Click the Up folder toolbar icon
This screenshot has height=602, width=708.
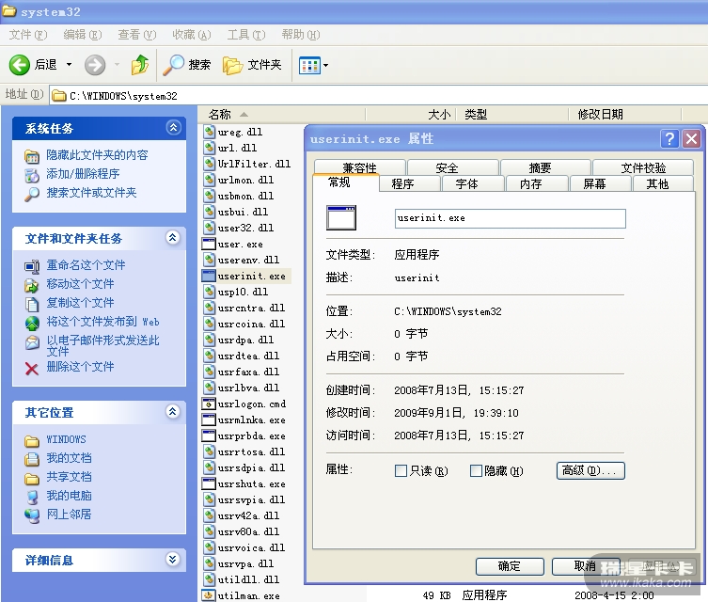[x=140, y=65]
